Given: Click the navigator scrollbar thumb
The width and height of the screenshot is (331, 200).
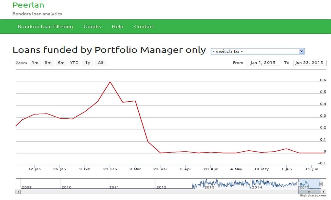Looking at the screenshot, I should pyautogui.click(x=310, y=192).
